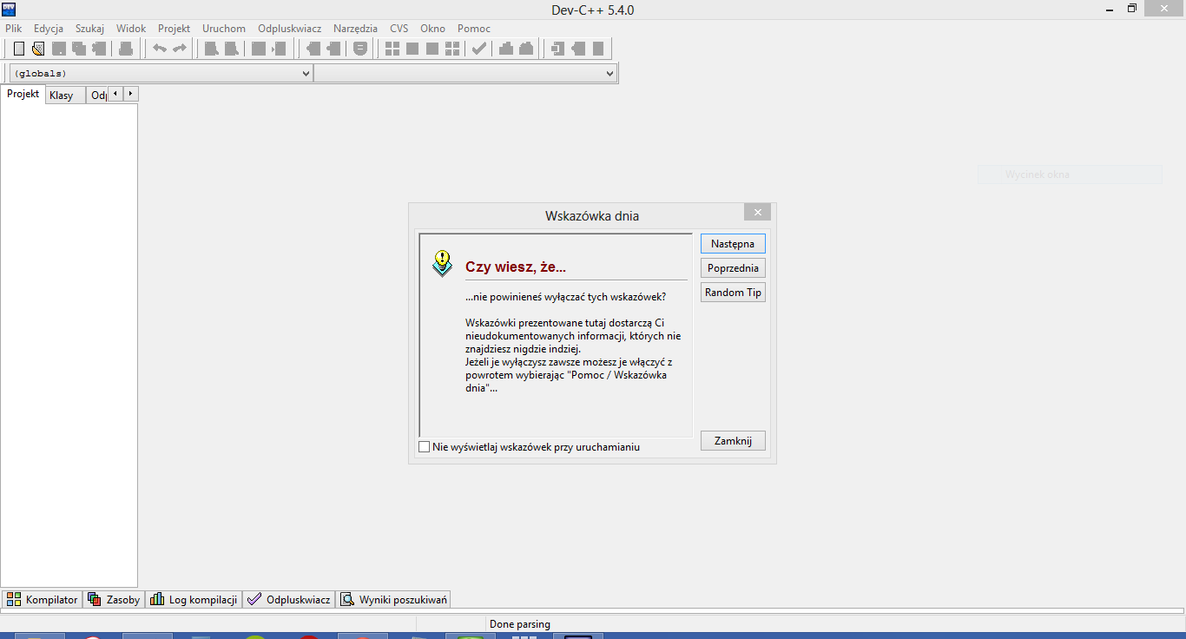Open the Odpluskwiacz menu in menu bar

[x=289, y=29]
